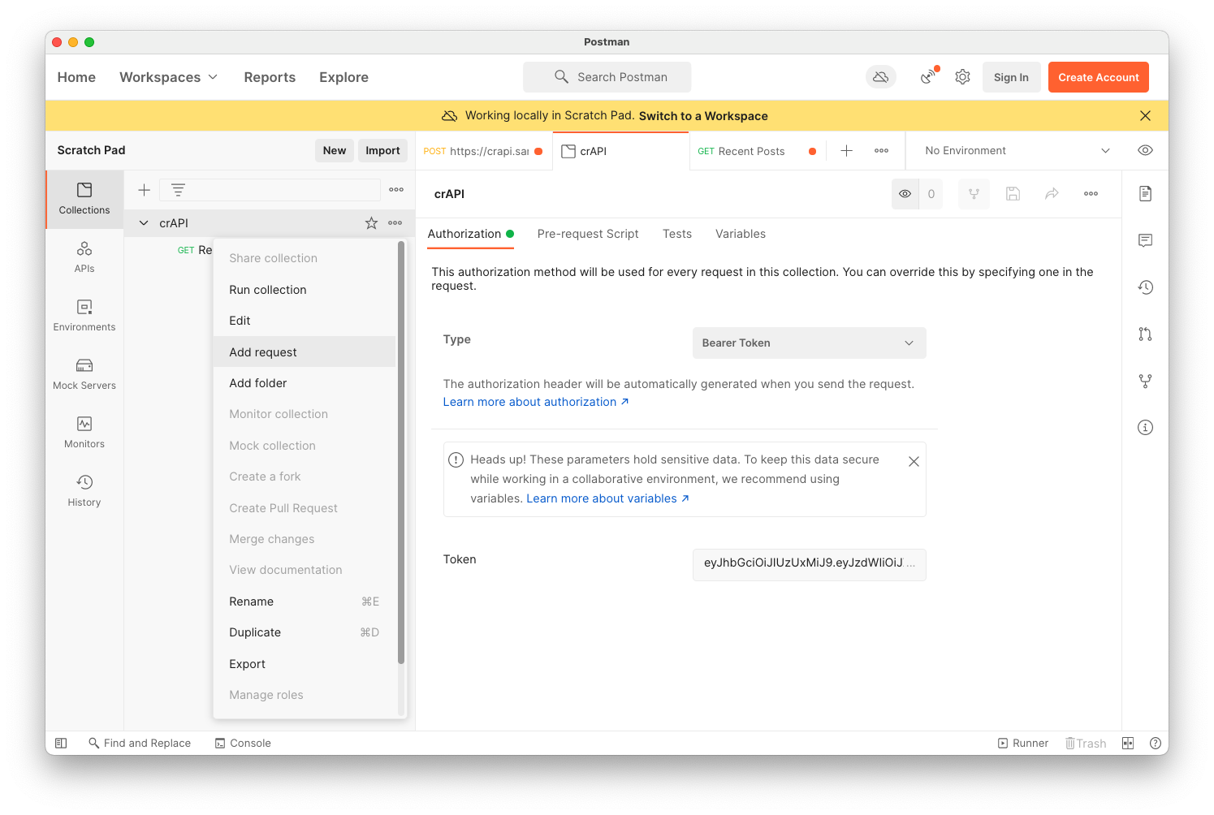
Task: Click the Sign In button
Action: tap(1011, 77)
